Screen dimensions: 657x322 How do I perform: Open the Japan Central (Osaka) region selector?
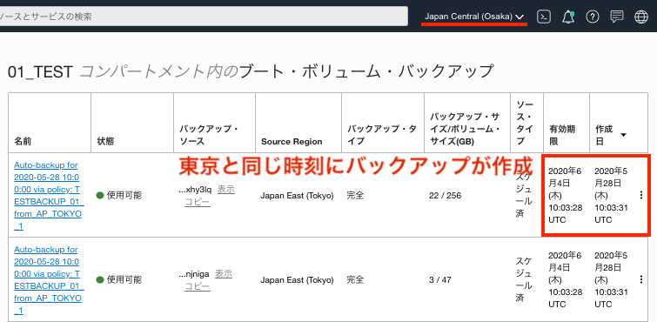pyautogui.click(x=474, y=17)
